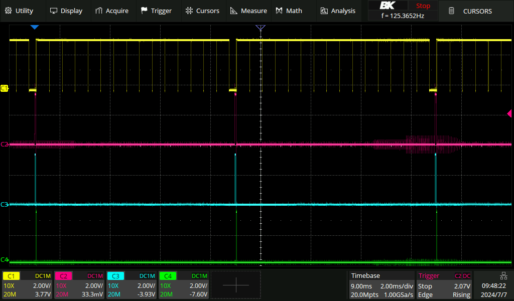The height and width of the screenshot is (301, 514).
Task: Open the Timebase settings box
Action: (381, 285)
